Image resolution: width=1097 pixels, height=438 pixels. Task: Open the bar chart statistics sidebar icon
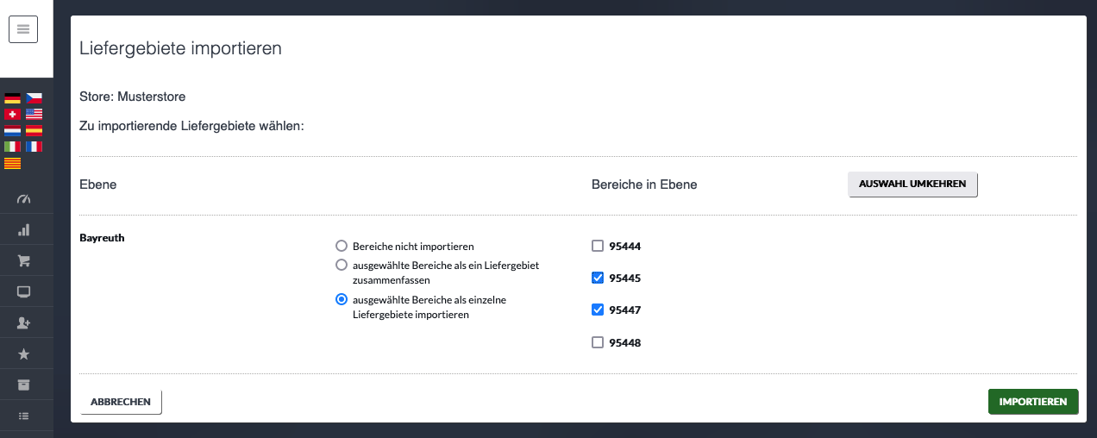24,230
